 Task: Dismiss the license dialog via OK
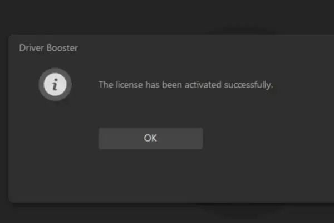pos(150,138)
